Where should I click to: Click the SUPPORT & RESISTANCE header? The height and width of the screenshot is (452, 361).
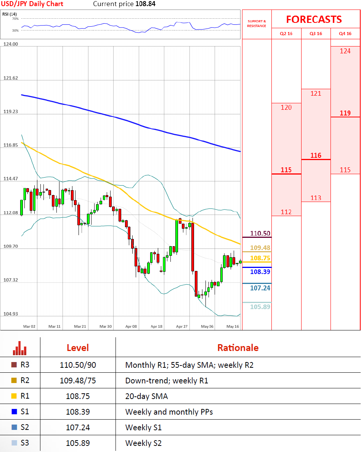(257, 24)
